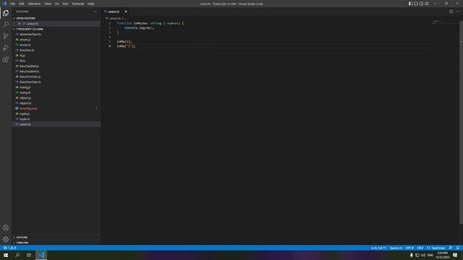Click the minimap code preview
The width and height of the screenshot is (463, 260).
coord(437,22)
